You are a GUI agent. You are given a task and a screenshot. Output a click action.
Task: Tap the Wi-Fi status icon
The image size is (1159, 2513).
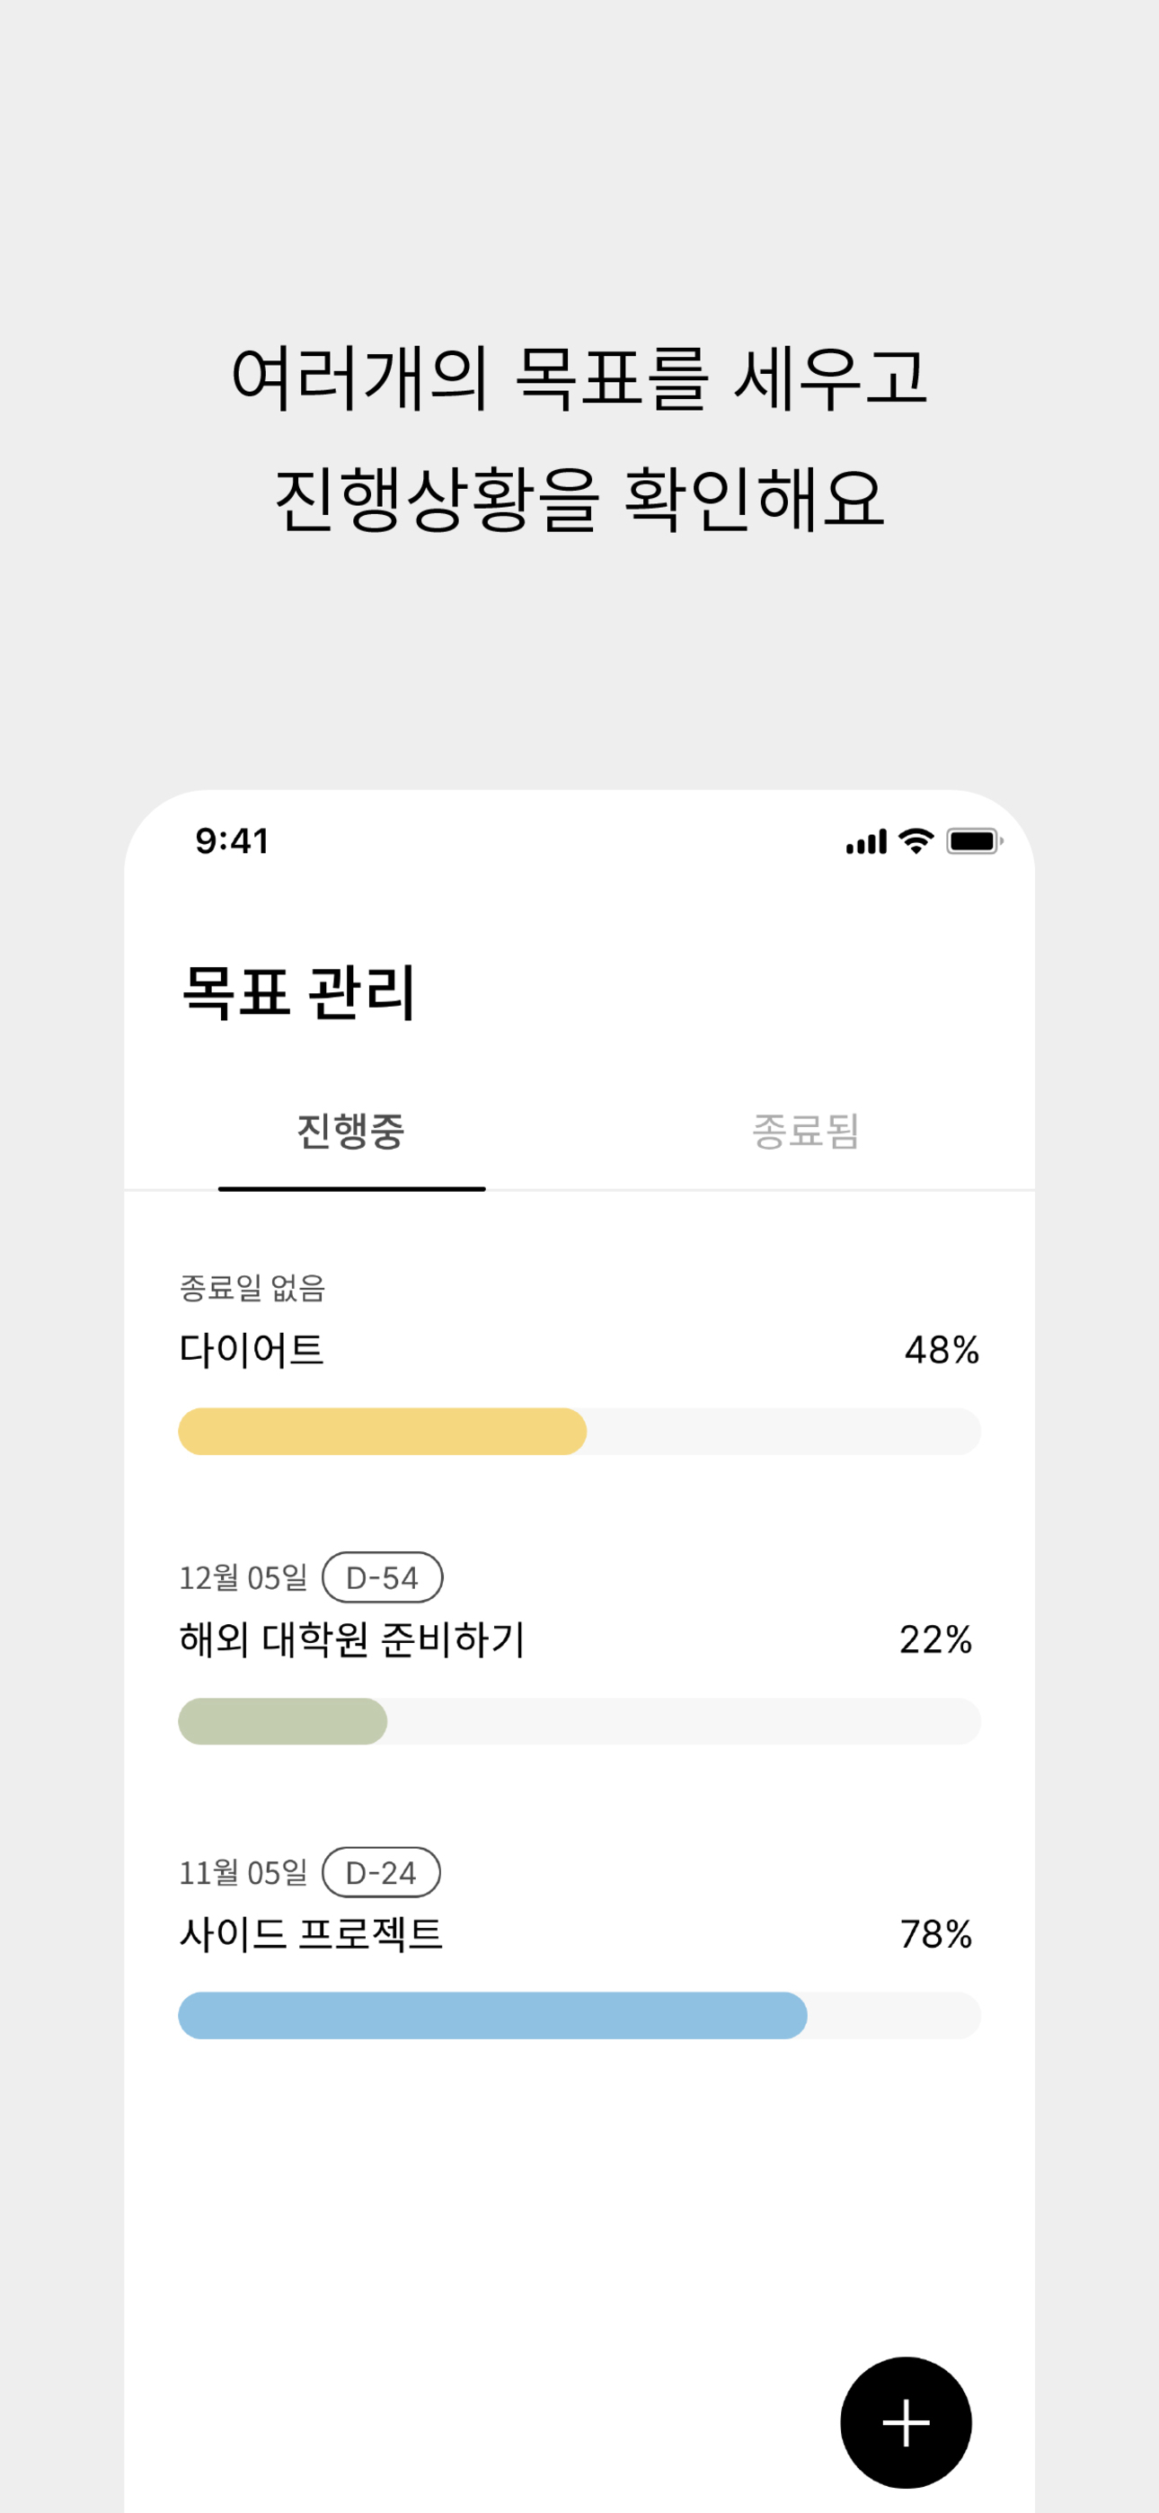[x=916, y=841]
